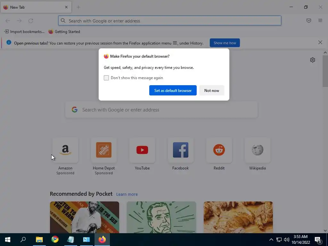Select the New Tab tab
Image resolution: width=328 pixels, height=246 pixels.
coord(36,7)
